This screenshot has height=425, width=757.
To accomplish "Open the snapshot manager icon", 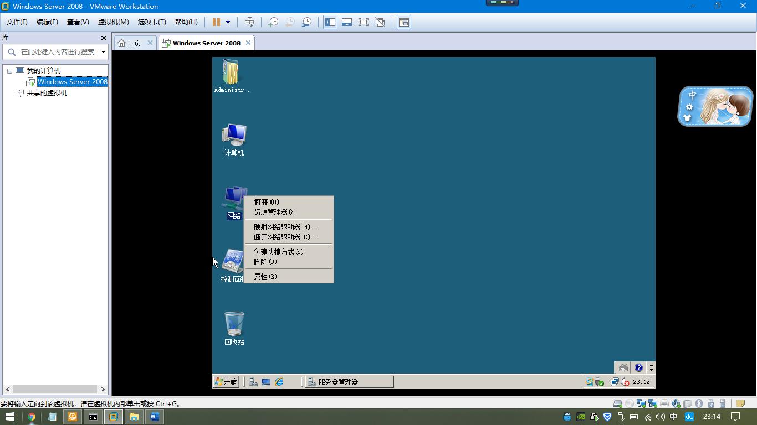I will 306,22.
